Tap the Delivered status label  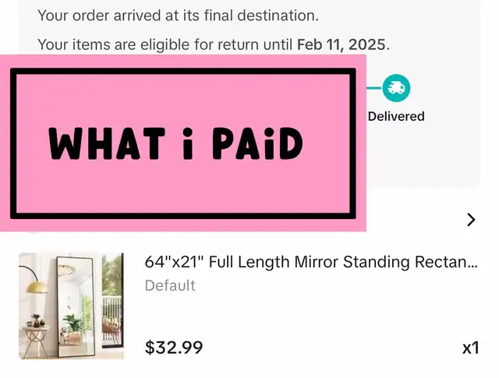click(396, 116)
